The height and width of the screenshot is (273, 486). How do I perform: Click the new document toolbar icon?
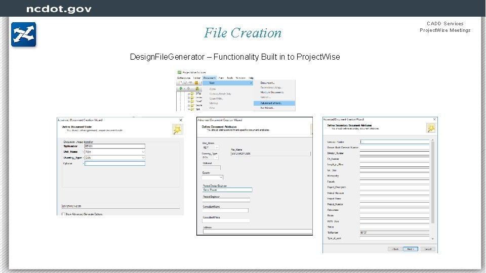(180, 83)
